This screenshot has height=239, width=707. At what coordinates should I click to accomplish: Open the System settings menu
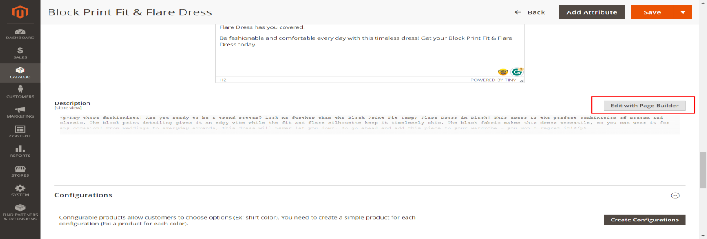[20, 190]
